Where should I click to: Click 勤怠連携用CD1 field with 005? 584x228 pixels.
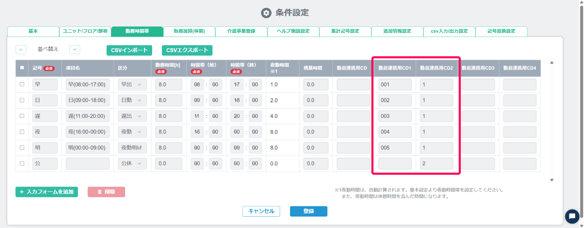395,148
